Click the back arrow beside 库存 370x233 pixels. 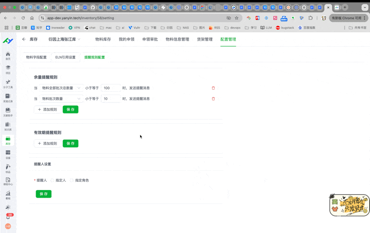24,39
